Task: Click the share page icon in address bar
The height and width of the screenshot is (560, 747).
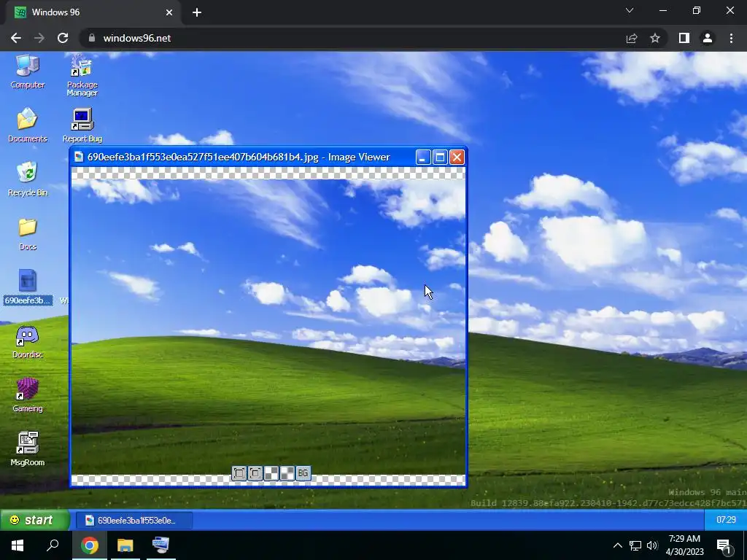Action: (x=632, y=38)
